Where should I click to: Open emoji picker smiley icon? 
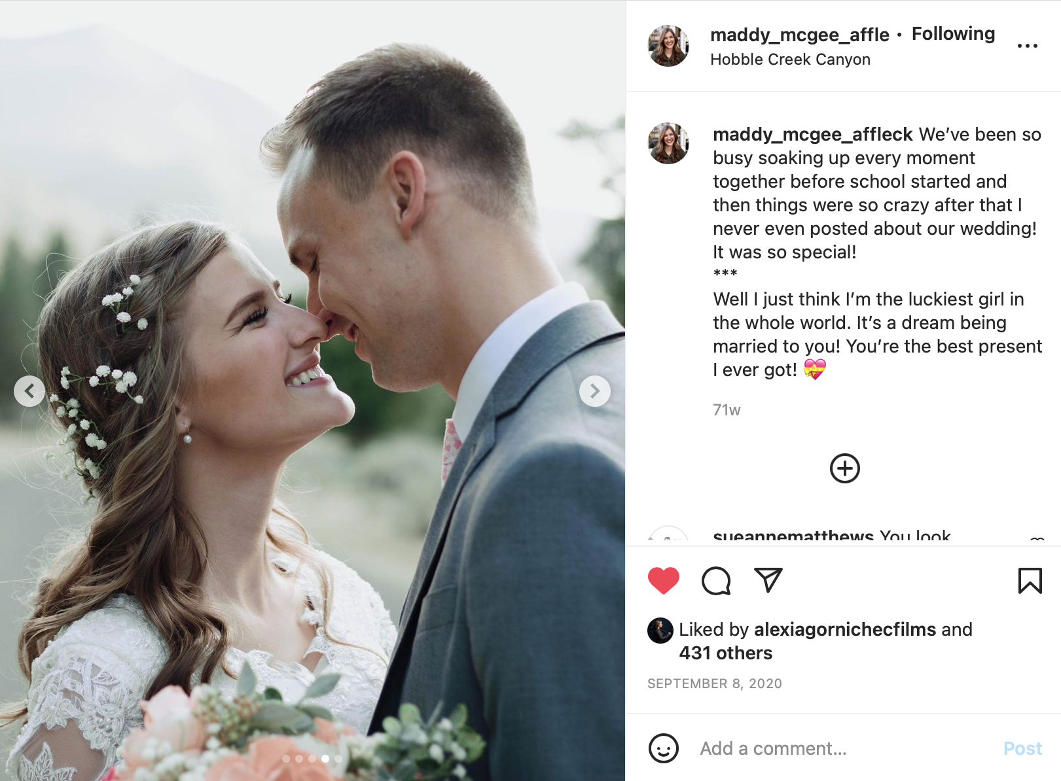[663, 748]
